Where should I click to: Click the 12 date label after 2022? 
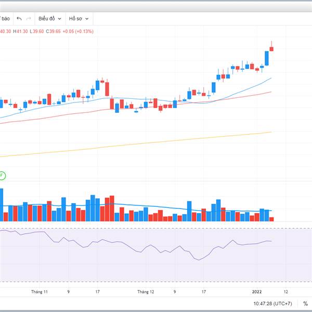click(285, 292)
